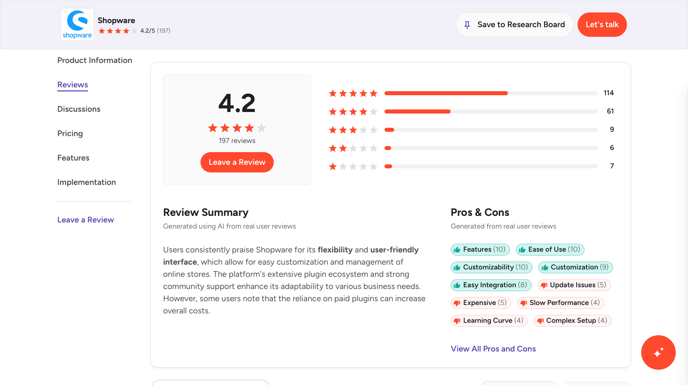Click thumbs-down icon on Learning Curve tag
688x385 pixels.
click(x=457, y=321)
